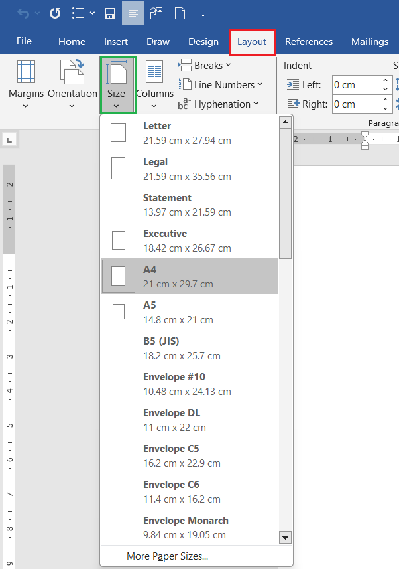Click the paper size list scrollbar thumb
399x569 pixels.
(286, 194)
